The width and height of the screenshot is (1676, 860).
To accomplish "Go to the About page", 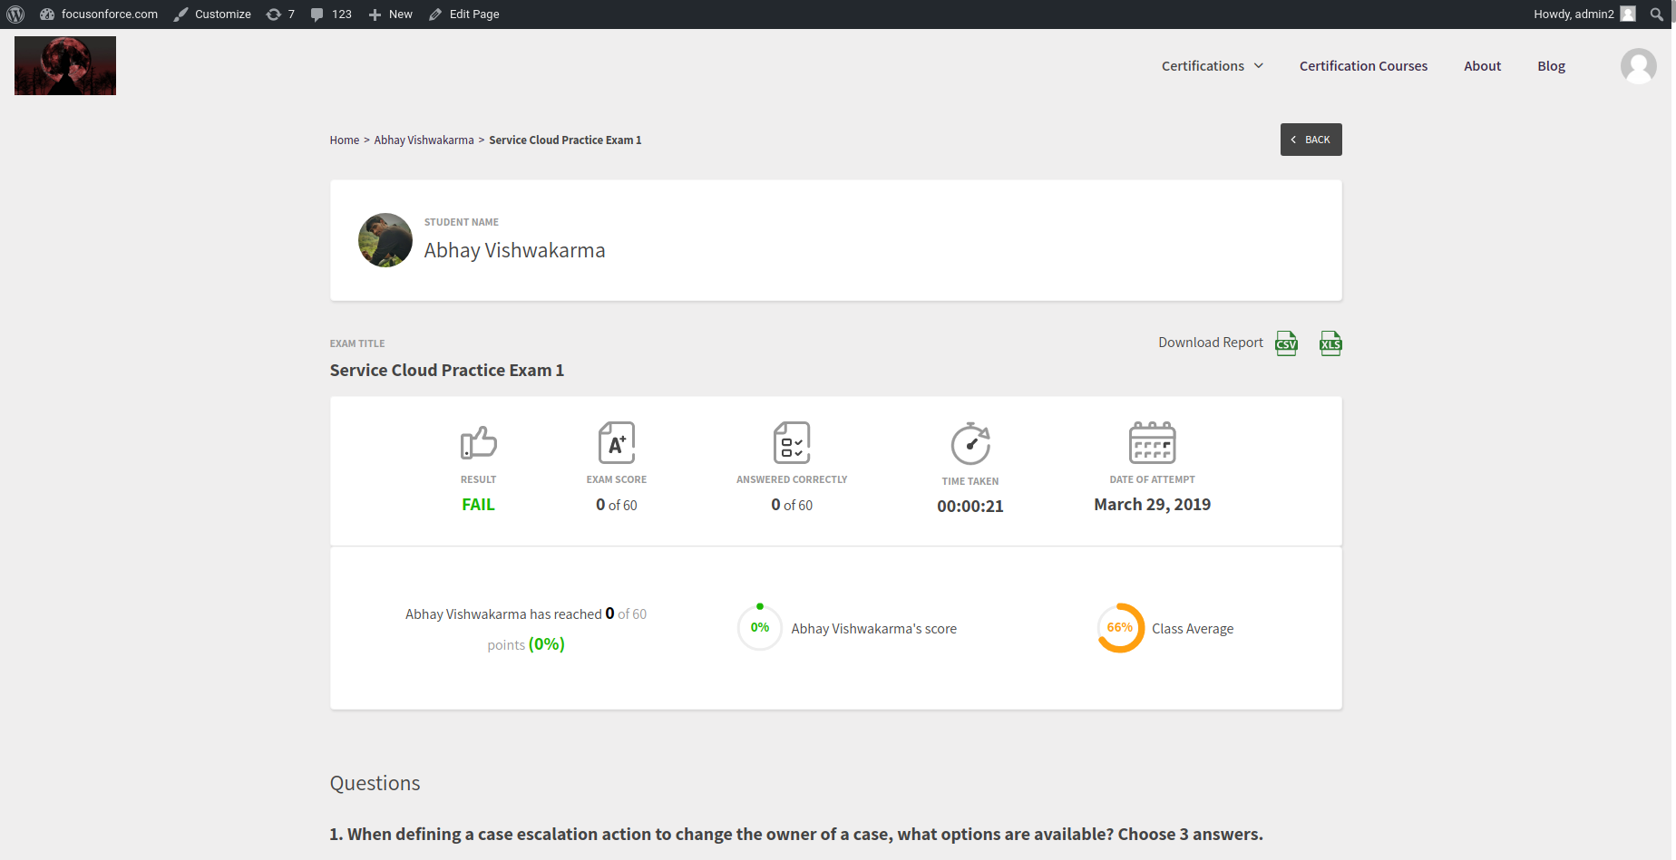I will 1482,66.
